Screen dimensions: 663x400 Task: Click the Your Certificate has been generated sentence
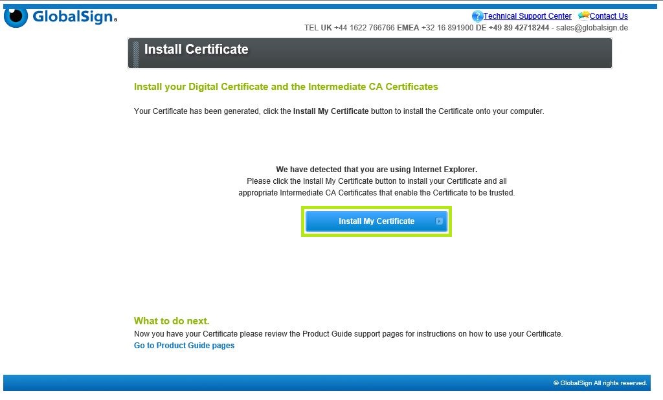[x=339, y=111]
